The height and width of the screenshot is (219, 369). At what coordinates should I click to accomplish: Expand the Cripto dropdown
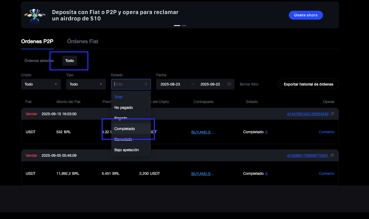click(41, 84)
